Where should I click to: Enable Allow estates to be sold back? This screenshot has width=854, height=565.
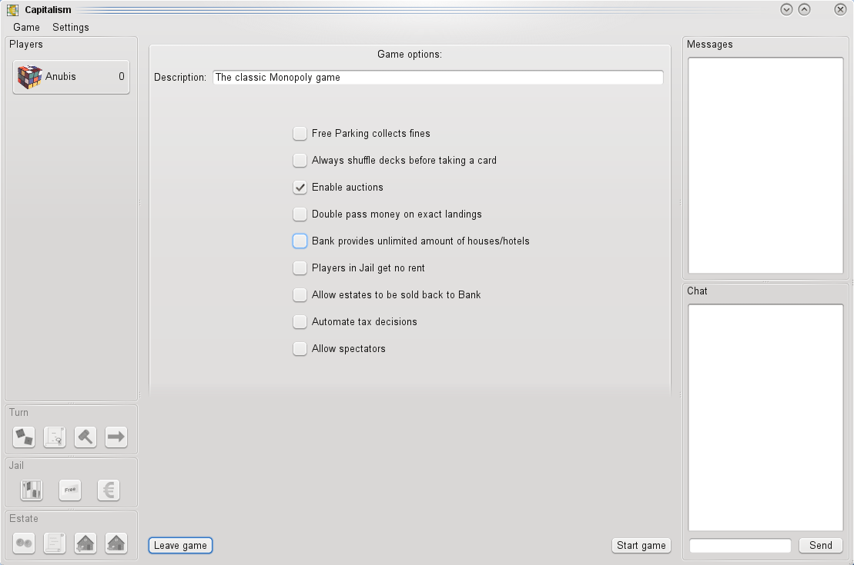tap(300, 294)
